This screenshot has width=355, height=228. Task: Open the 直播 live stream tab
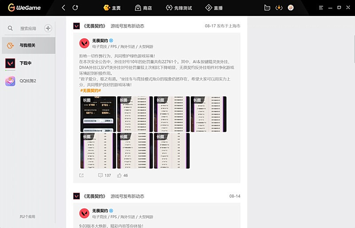[214, 8]
